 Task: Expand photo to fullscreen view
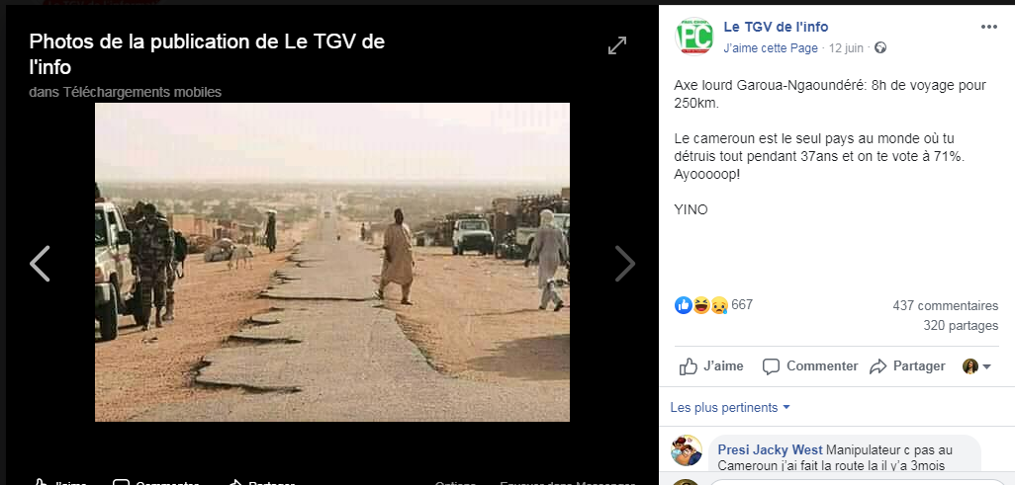(x=617, y=45)
